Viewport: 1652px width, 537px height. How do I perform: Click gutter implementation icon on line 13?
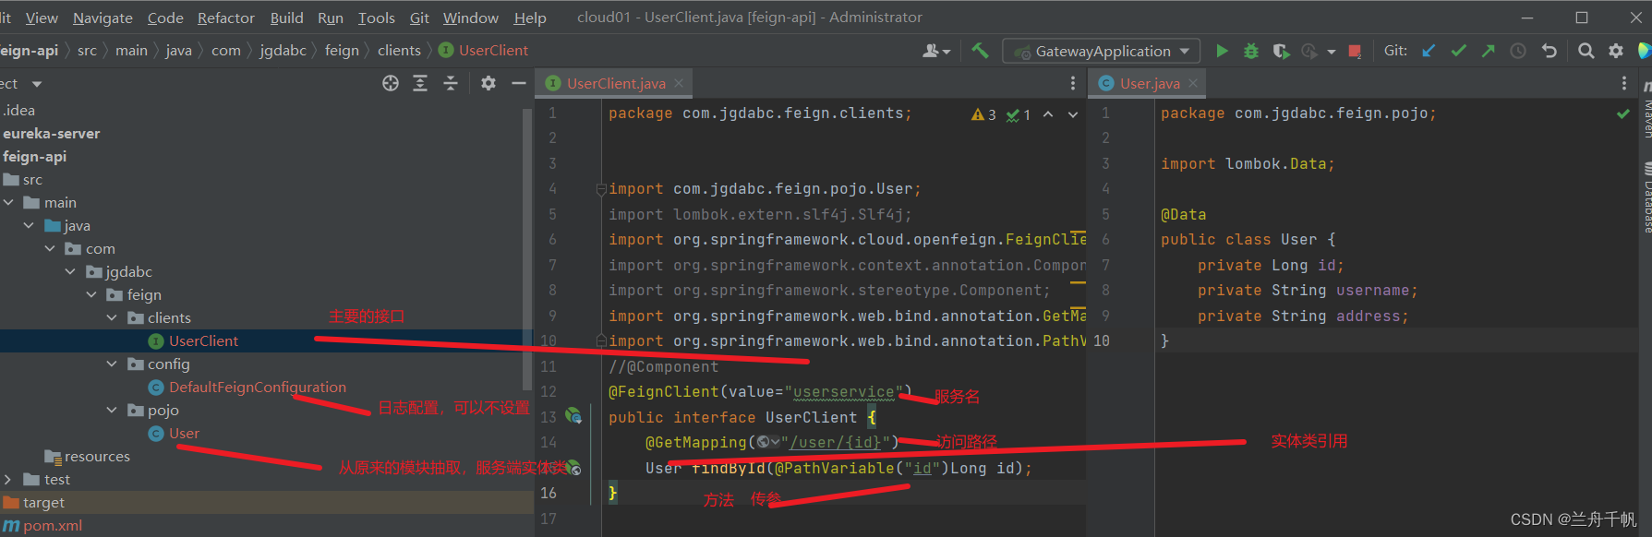pyautogui.click(x=573, y=416)
